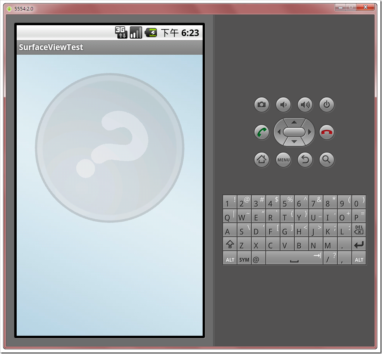Click the M key
The height and width of the screenshot is (354, 382).
pos(330,244)
